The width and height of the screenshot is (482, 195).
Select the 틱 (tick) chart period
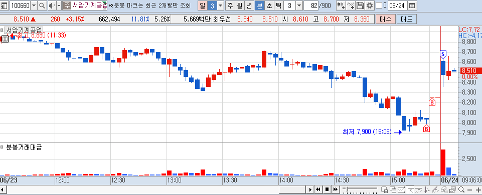(x=279, y=5)
